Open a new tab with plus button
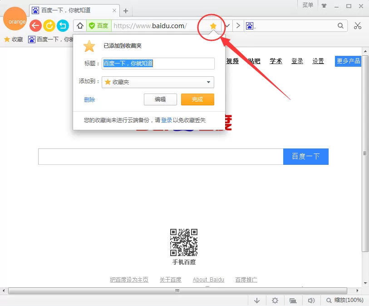Image resolution: width=369 pixels, height=306 pixels. [126, 11]
